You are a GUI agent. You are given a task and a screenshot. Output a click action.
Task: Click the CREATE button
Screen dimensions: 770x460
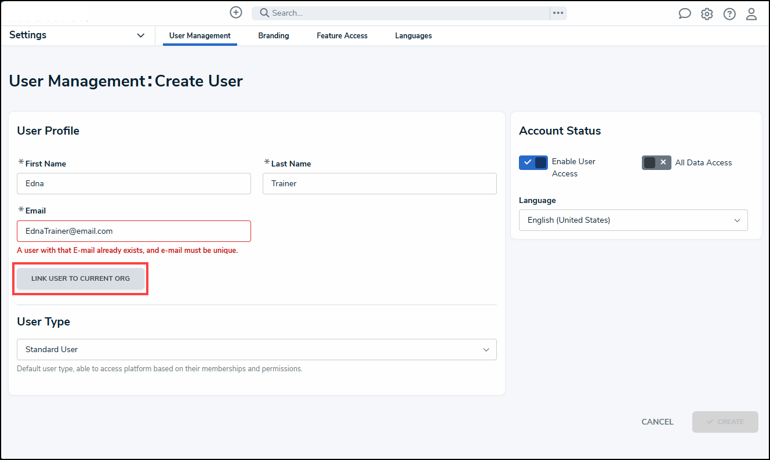pyautogui.click(x=725, y=422)
